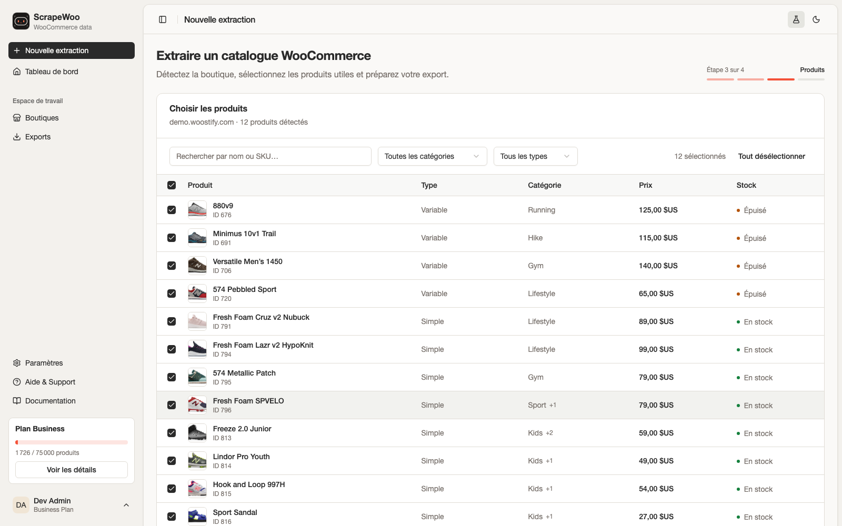The width and height of the screenshot is (842, 526).
Task: Sort by the Prix column header
Action: 645,185
